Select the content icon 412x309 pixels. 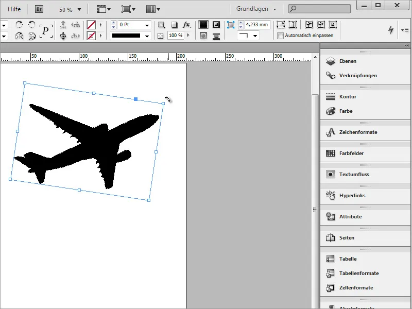(x=63, y=36)
